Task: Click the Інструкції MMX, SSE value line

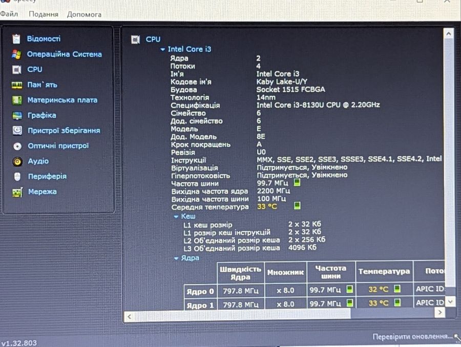Action: [x=349, y=159]
